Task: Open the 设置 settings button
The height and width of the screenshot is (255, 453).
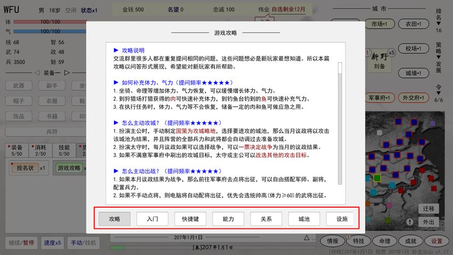Action: [x=436, y=241]
